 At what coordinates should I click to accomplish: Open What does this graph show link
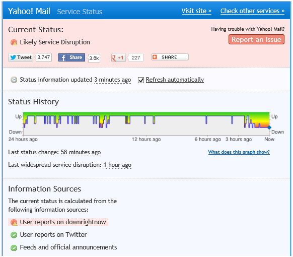point(239,152)
